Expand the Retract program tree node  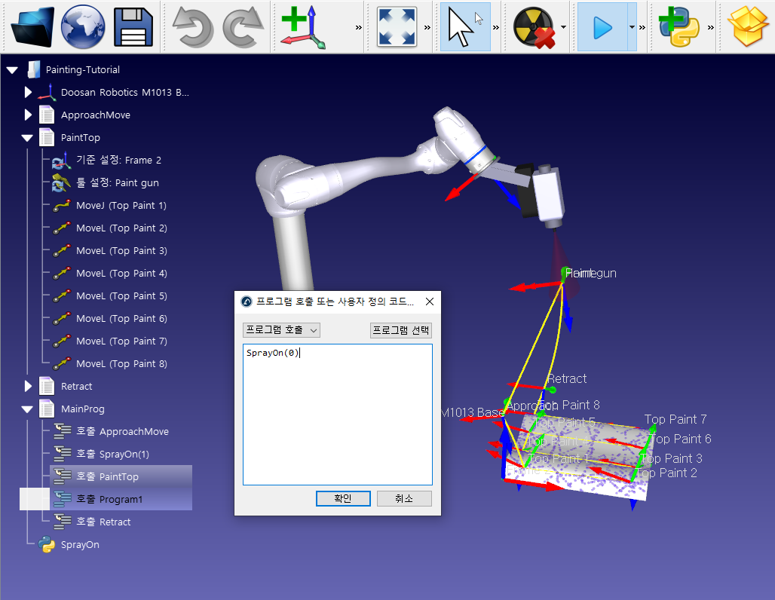[x=28, y=387]
